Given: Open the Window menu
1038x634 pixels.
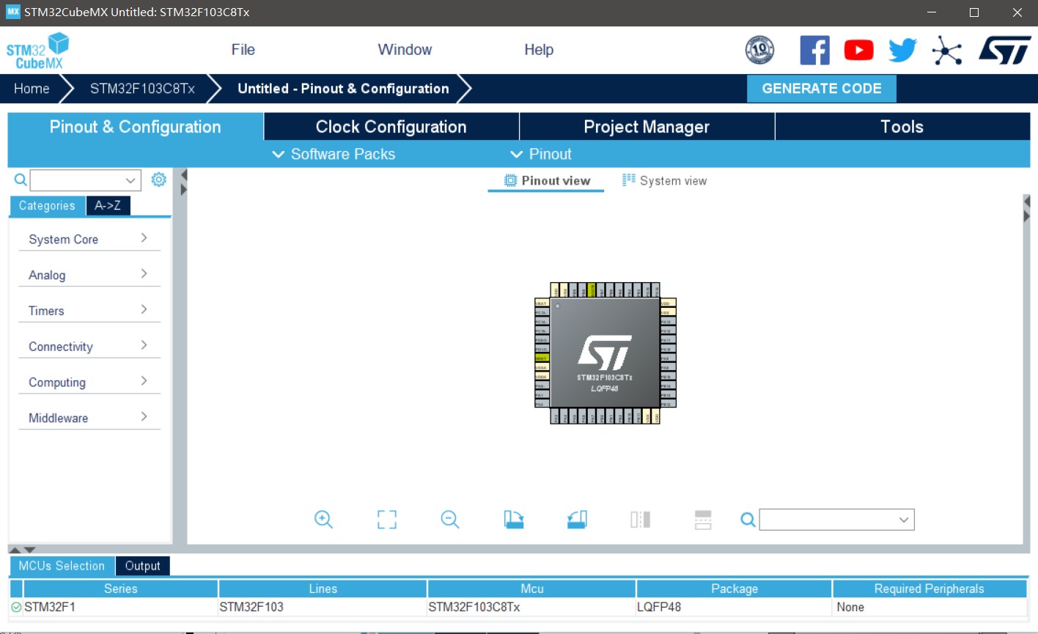Looking at the screenshot, I should click(x=405, y=50).
